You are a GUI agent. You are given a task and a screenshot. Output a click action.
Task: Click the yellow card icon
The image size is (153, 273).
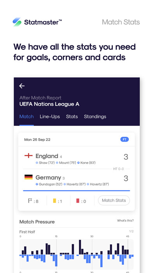[55, 201]
